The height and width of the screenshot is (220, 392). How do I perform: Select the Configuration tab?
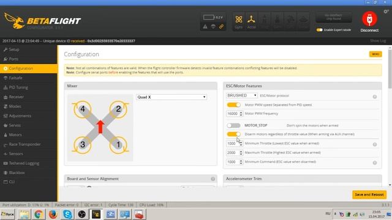tap(29, 68)
